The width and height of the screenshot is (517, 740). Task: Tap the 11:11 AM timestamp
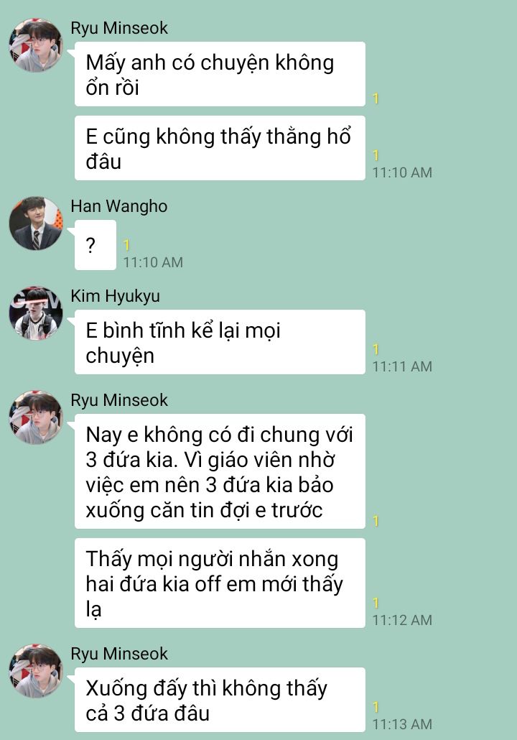[x=402, y=366]
